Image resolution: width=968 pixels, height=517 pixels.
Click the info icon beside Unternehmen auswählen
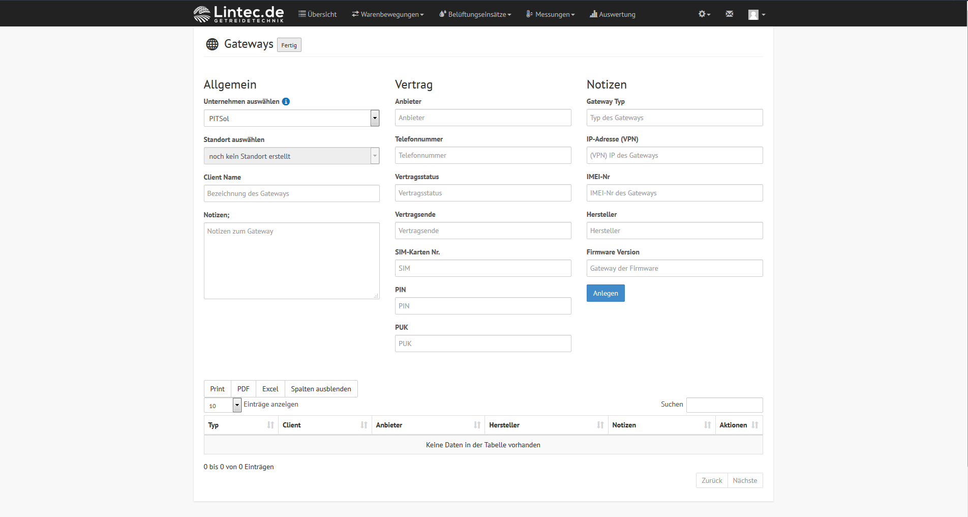tap(286, 102)
